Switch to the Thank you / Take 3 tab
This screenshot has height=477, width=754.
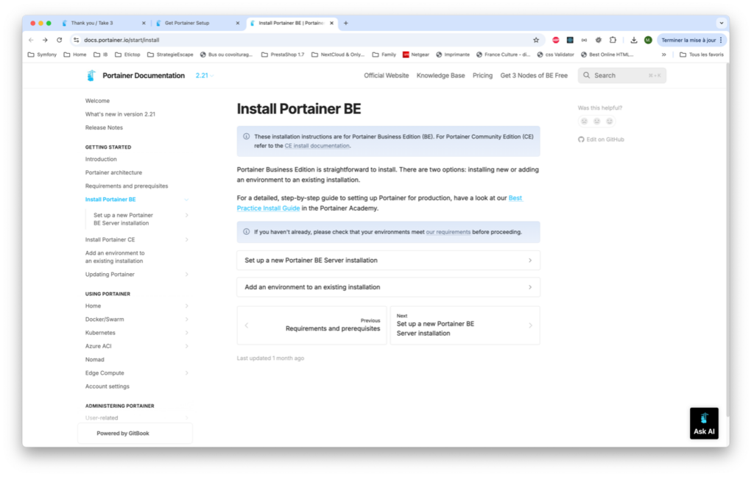(x=103, y=23)
